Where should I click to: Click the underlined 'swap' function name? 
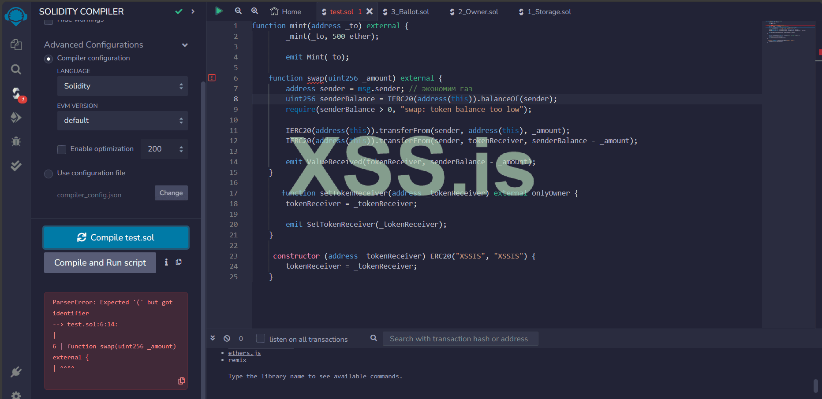[315, 78]
